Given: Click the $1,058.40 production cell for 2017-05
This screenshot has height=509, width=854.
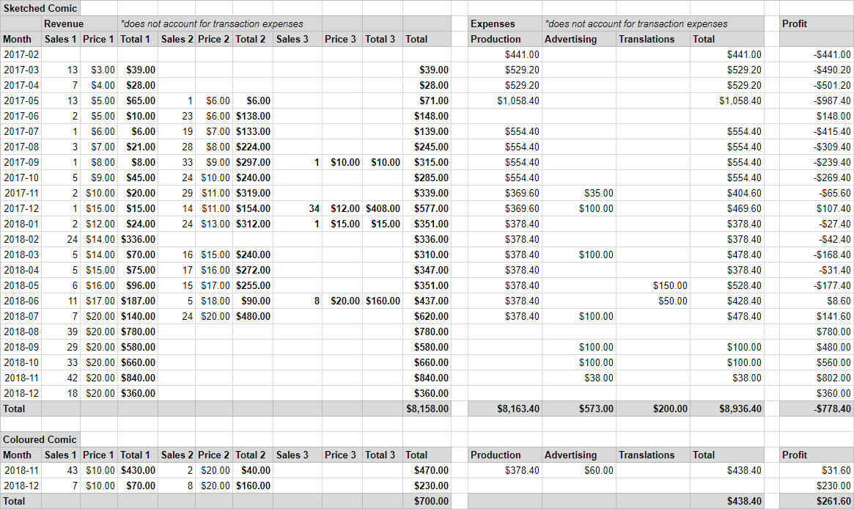Looking at the screenshot, I should coord(505,100).
